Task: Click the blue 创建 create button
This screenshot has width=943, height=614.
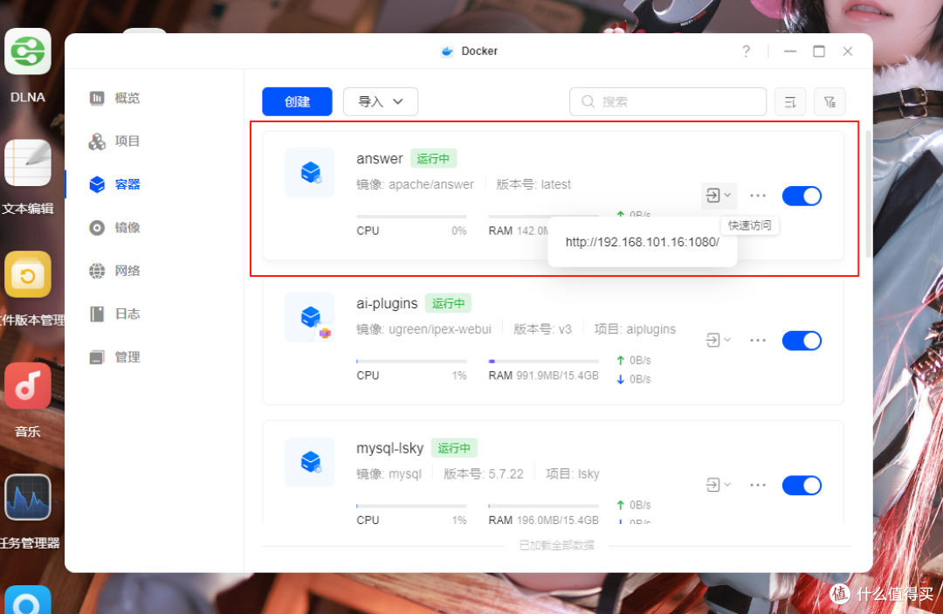Action: click(x=297, y=101)
